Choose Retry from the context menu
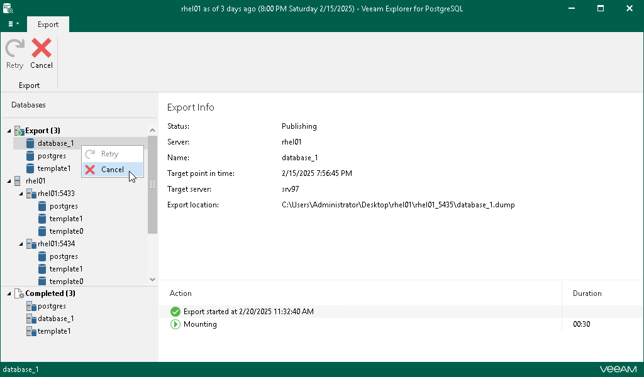Screen dimensions: 644x377 [109, 154]
